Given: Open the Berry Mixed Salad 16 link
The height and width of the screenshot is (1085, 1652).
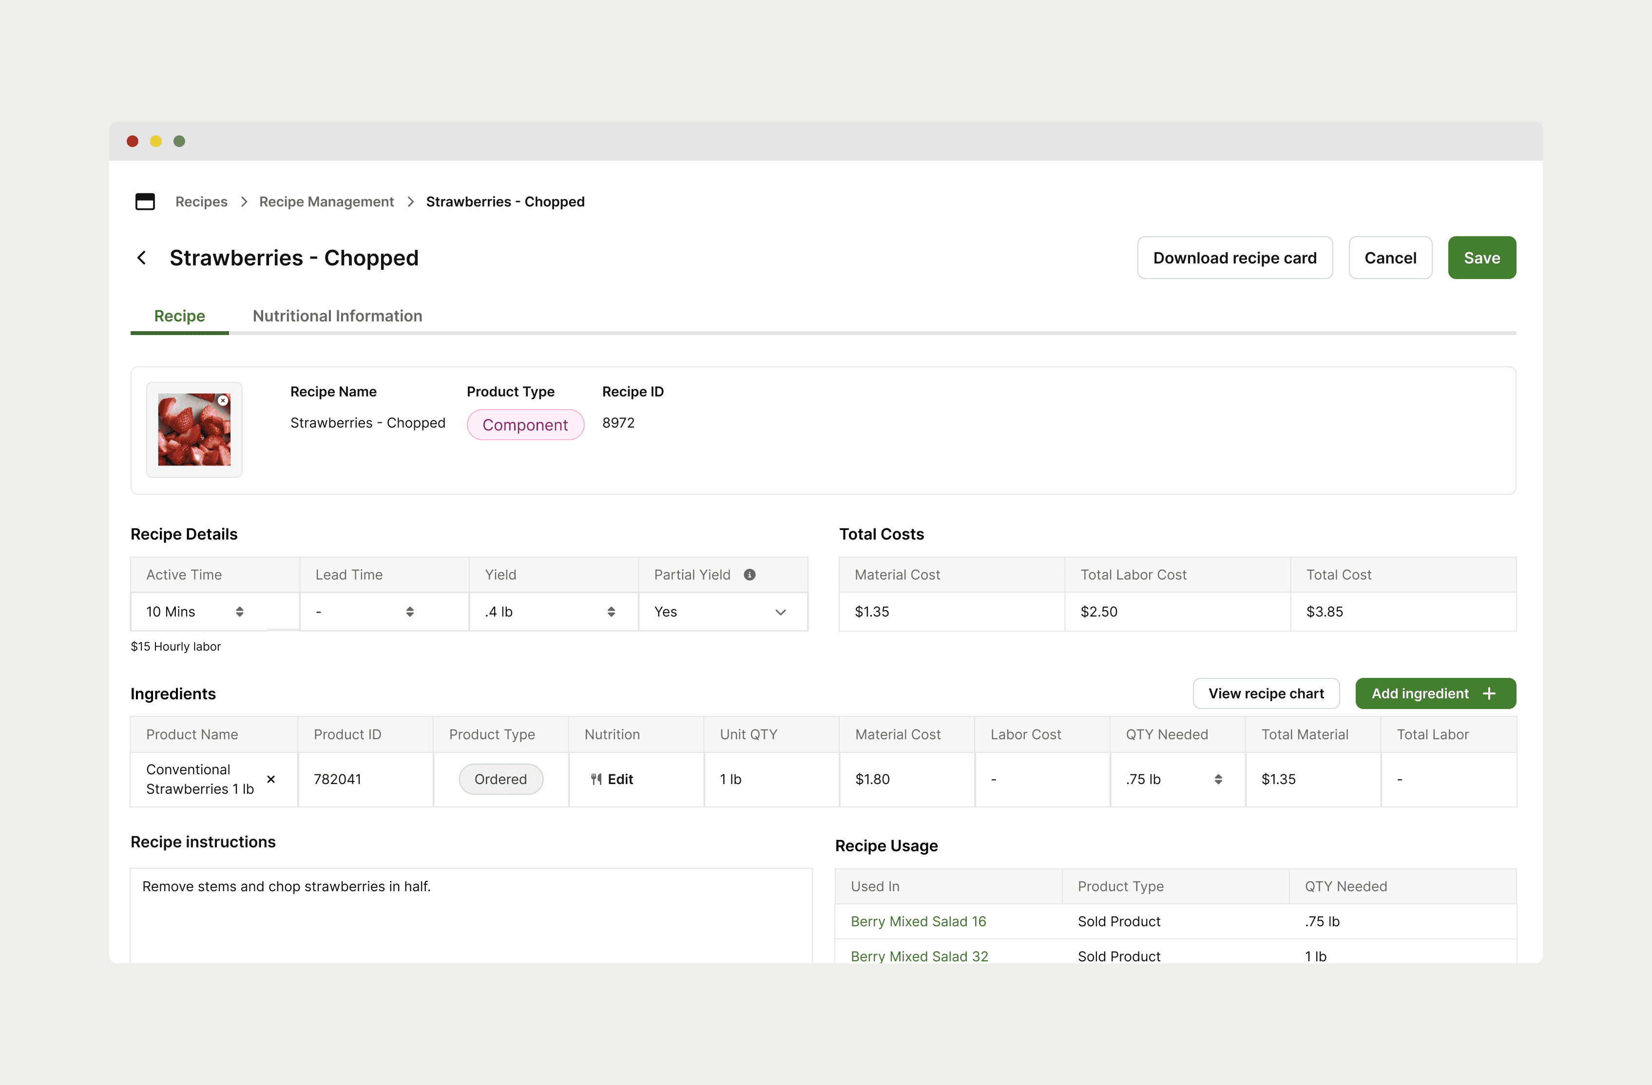Looking at the screenshot, I should click(x=918, y=921).
